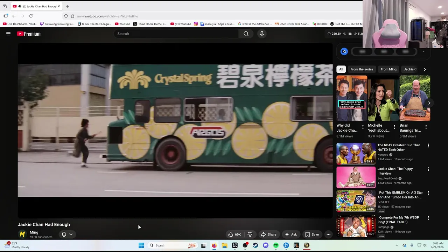Open the Uber Driver Tells Asian bookmark
This screenshot has width=448, height=252.
point(292,24)
